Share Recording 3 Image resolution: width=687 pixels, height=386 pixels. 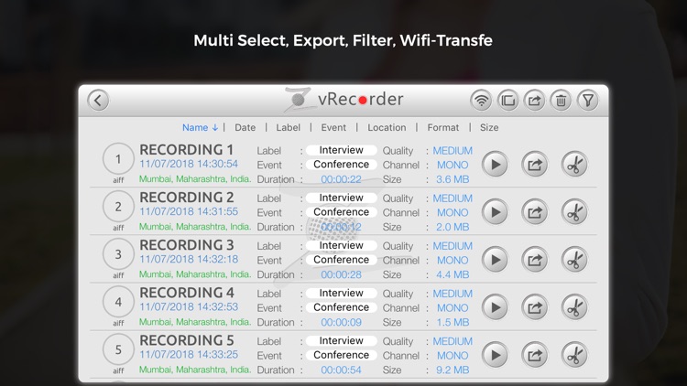coord(535,260)
